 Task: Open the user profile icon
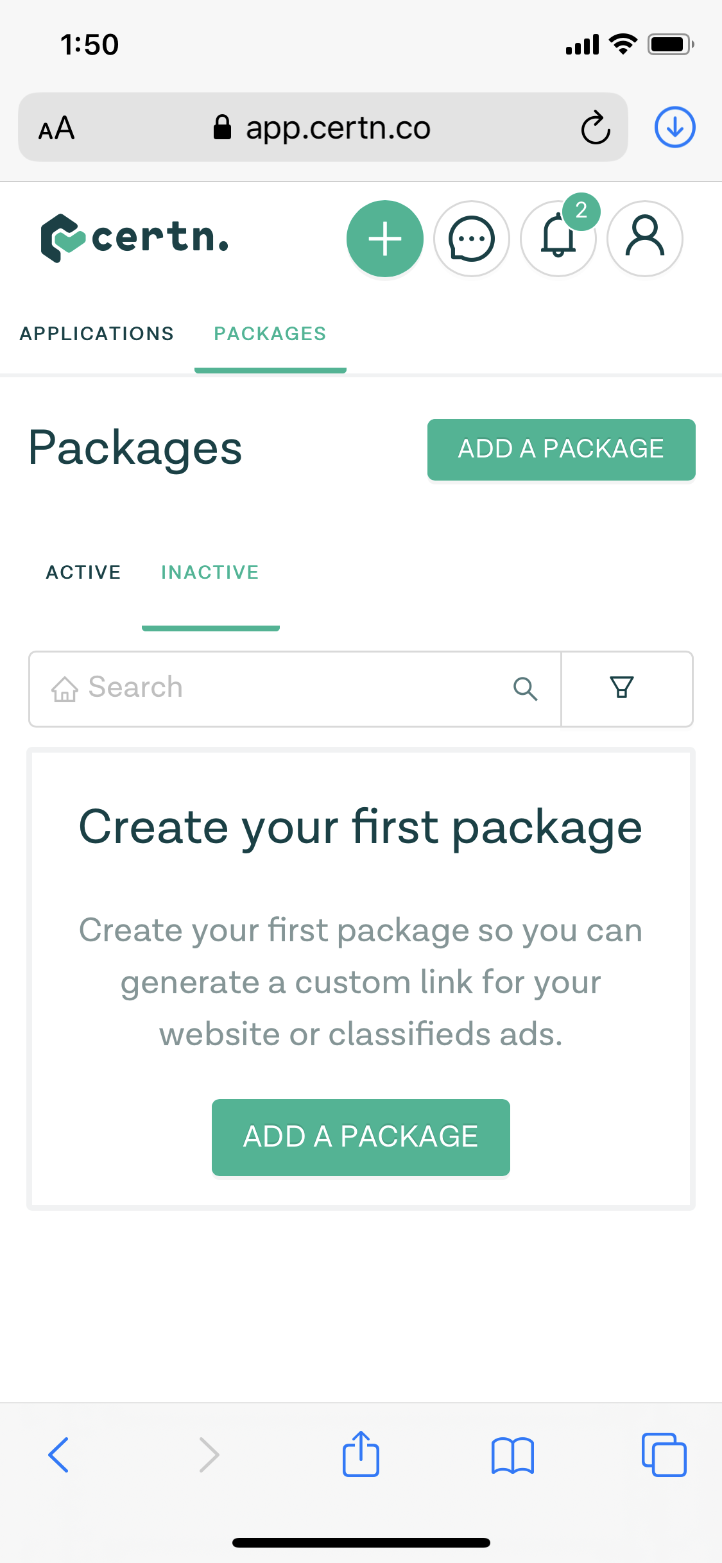645,239
